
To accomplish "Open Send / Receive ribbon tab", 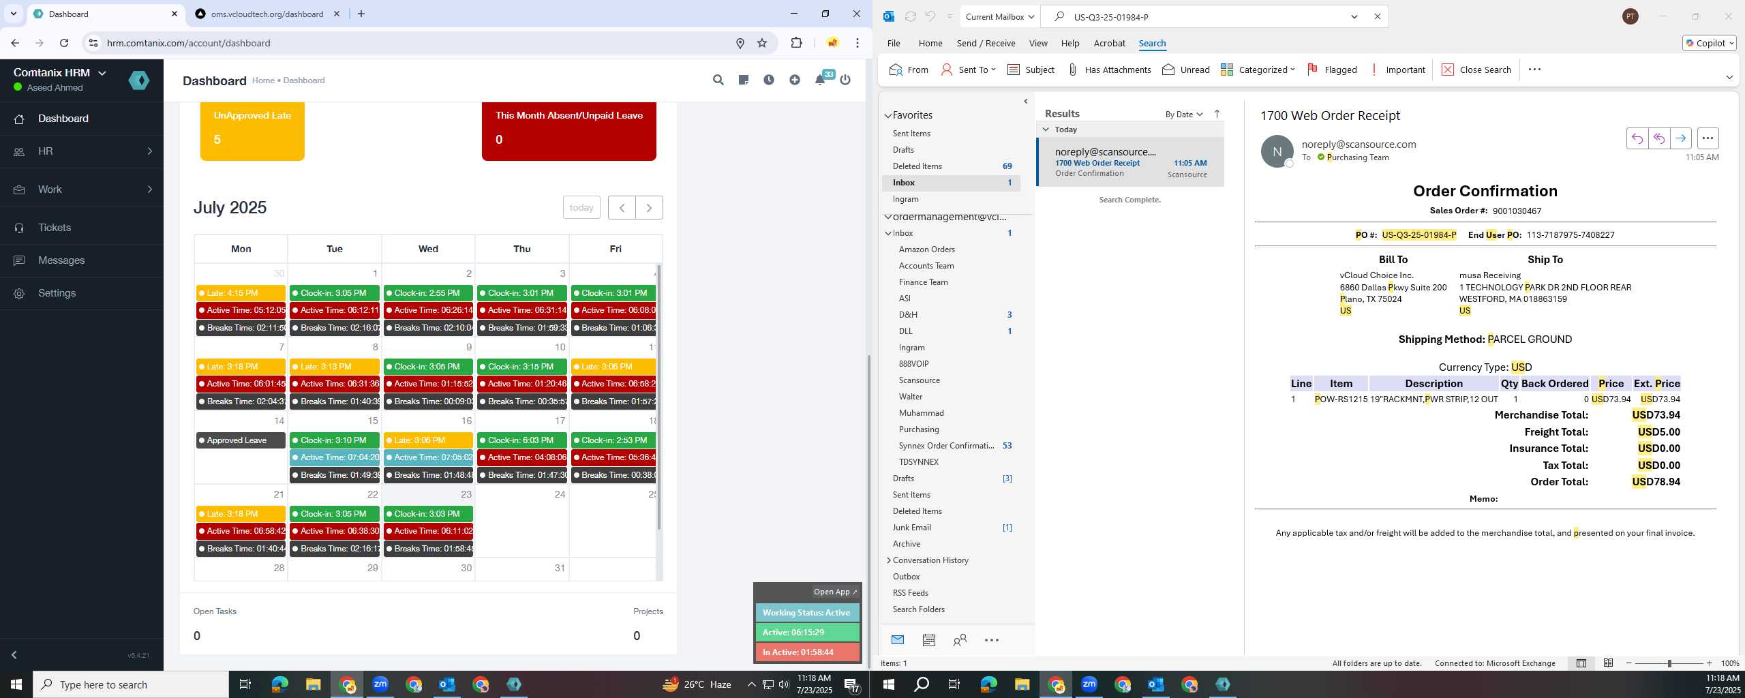I will tap(986, 43).
